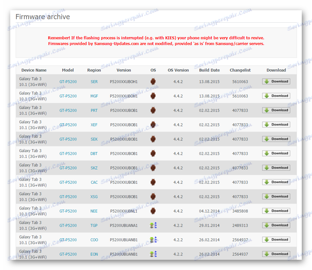Download the CAC region firmware
This screenshot has width=312, height=270.
point(276,182)
